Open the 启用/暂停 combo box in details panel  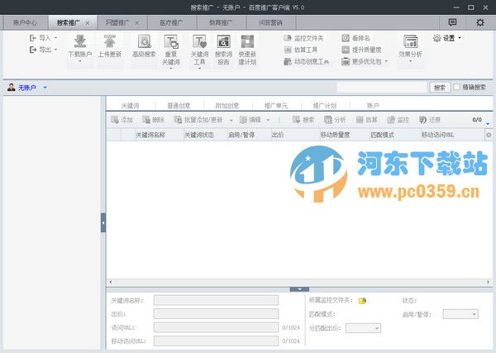pyautogui.click(x=460, y=314)
